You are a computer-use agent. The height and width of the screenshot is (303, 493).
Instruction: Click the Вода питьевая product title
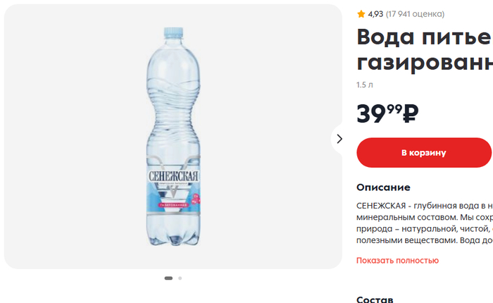tap(425, 50)
